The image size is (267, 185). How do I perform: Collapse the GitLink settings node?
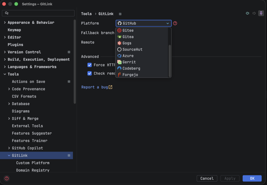pyautogui.click(x=9, y=155)
